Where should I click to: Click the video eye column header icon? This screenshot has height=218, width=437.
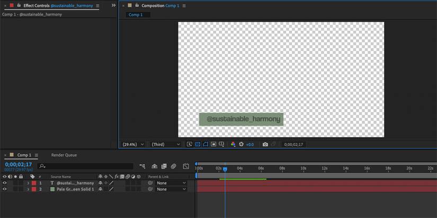(4, 176)
